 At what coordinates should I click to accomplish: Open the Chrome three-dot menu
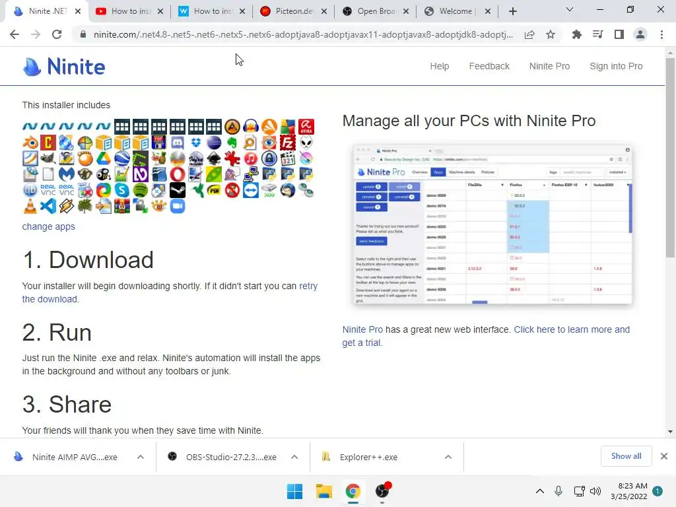pyautogui.click(x=661, y=34)
